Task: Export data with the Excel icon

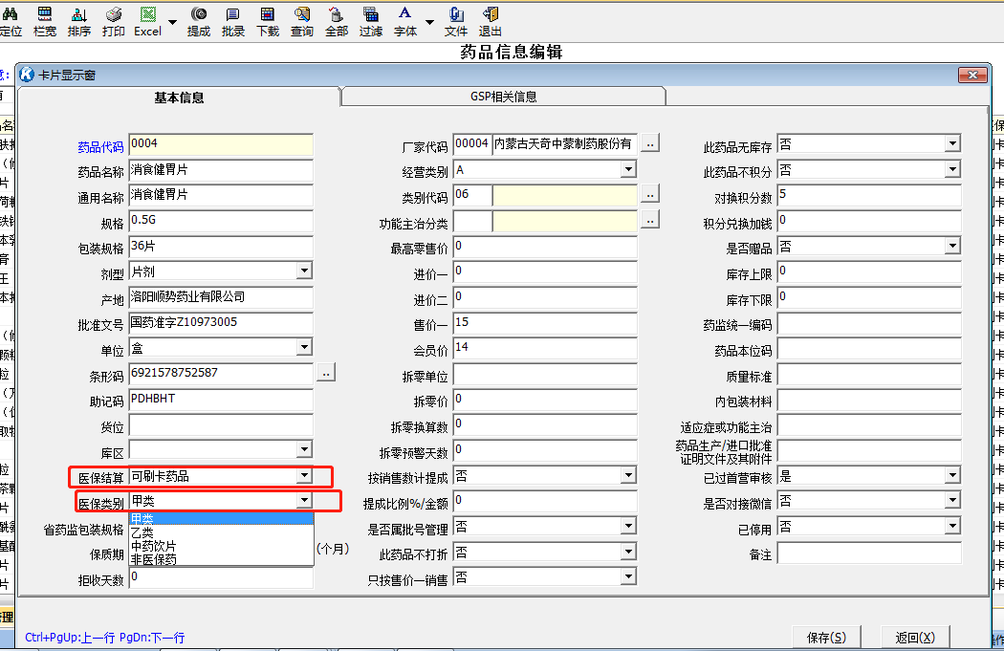Action: coord(147,19)
